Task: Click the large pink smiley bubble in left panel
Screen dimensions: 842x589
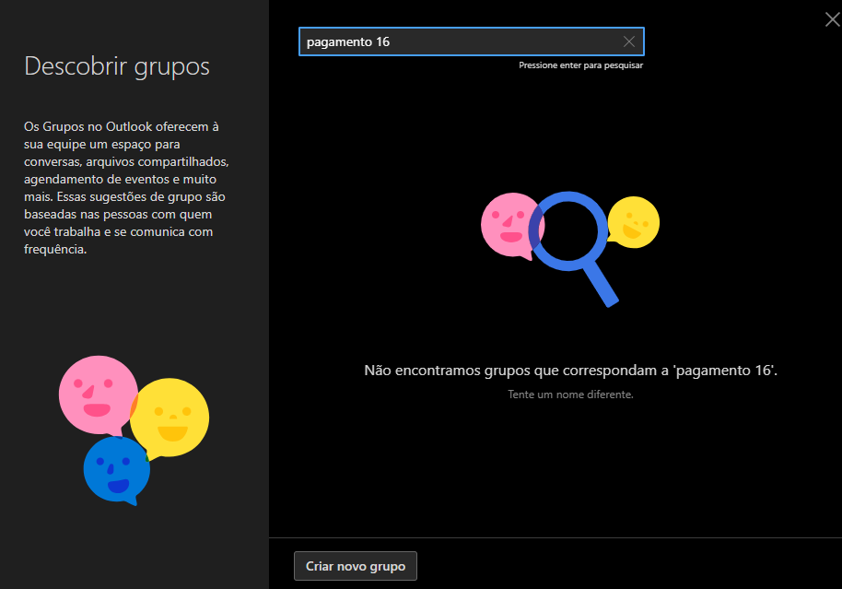Action: click(98, 395)
